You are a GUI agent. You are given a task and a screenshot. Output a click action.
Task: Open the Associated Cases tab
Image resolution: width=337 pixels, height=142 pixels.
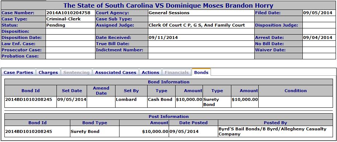(x=115, y=72)
